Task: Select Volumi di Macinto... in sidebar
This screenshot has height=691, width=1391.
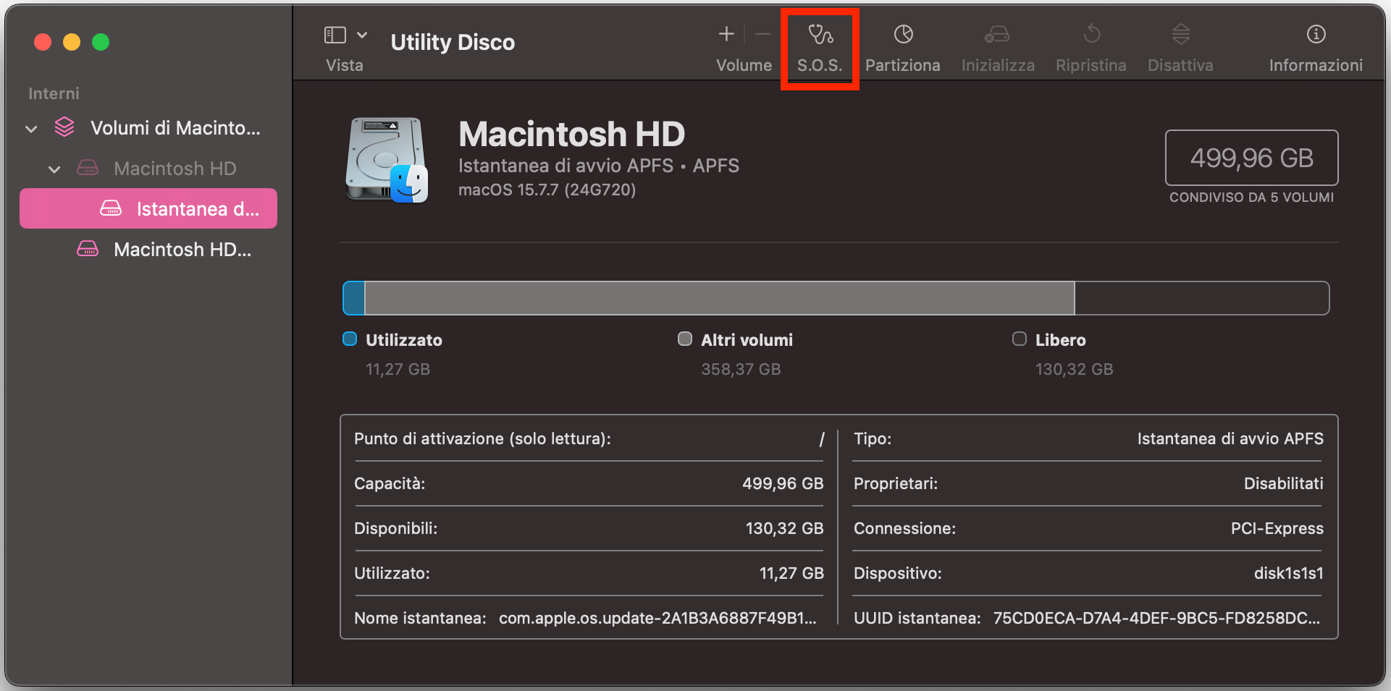Action: coord(148,128)
